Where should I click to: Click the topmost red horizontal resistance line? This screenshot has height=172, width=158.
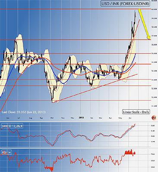click(76, 9)
